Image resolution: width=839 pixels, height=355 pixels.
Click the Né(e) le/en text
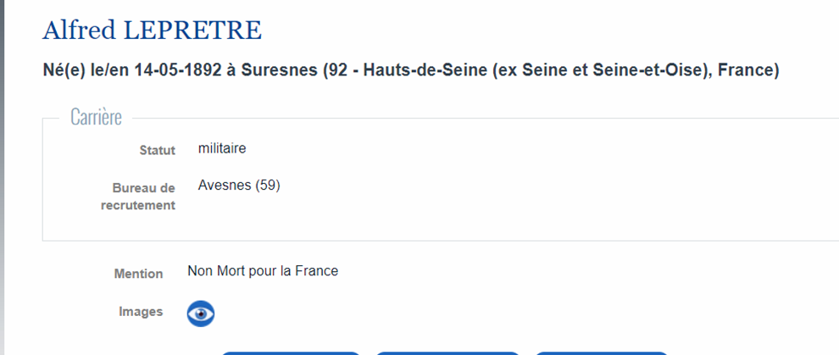(86, 70)
